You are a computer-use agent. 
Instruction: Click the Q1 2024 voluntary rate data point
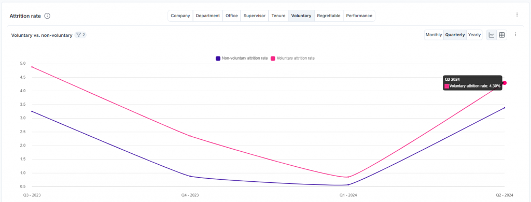pos(348,177)
